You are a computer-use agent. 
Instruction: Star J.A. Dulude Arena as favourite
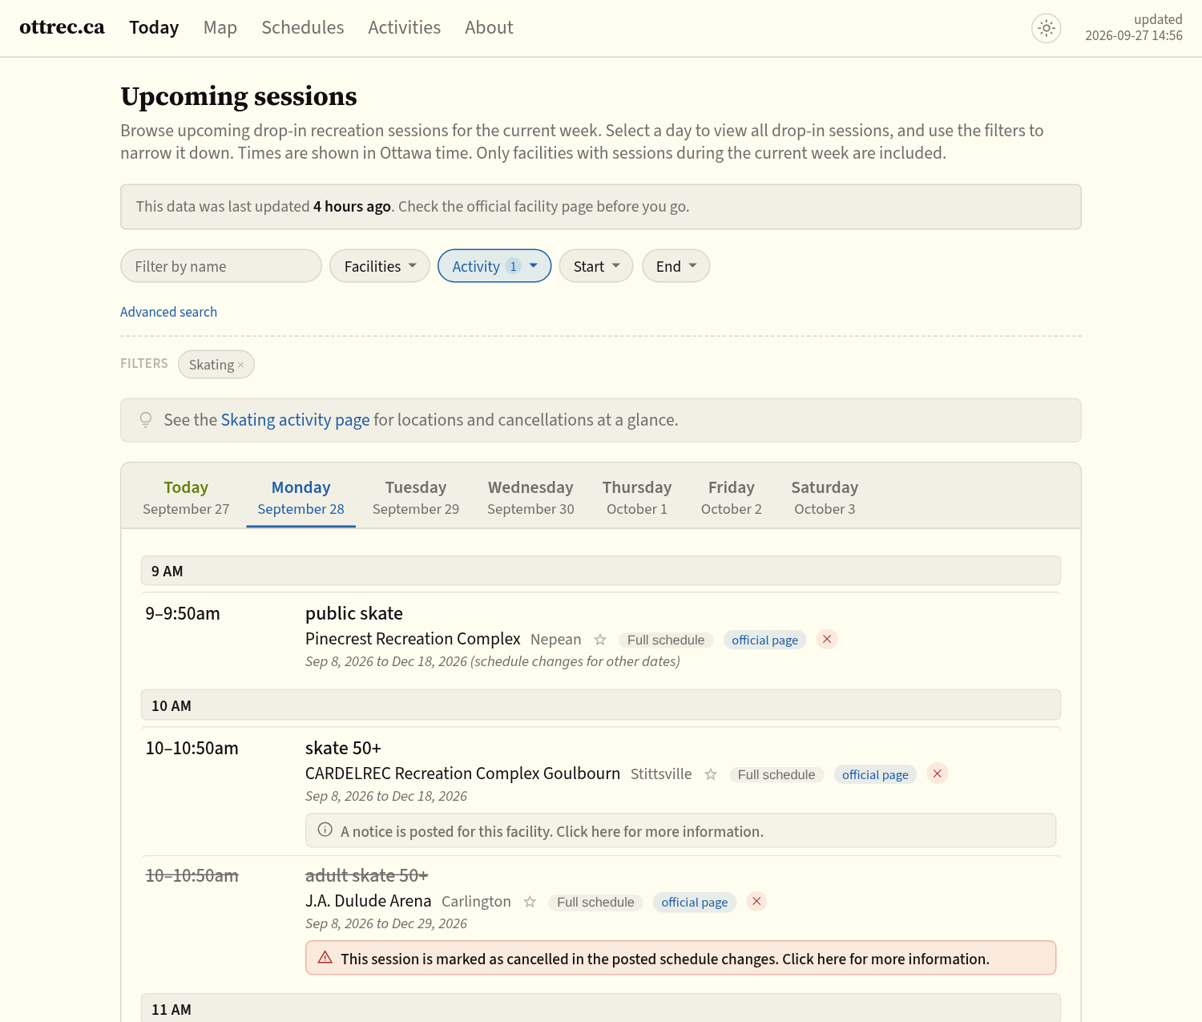[x=530, y=902]
